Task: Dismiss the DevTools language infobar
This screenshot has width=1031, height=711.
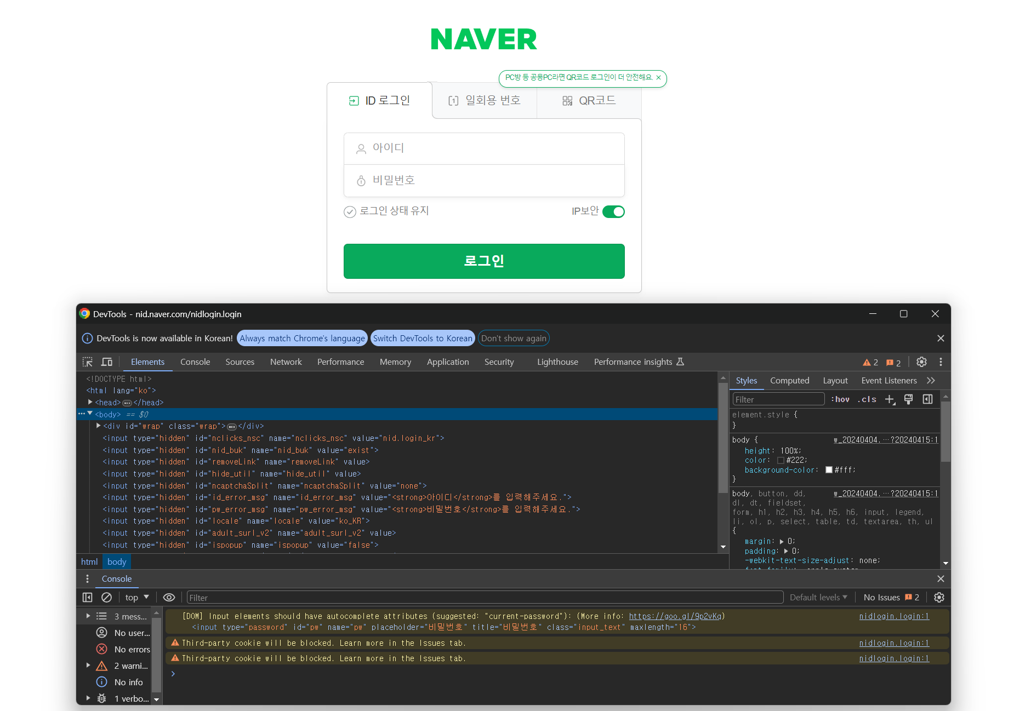Action: pos(941,339)
